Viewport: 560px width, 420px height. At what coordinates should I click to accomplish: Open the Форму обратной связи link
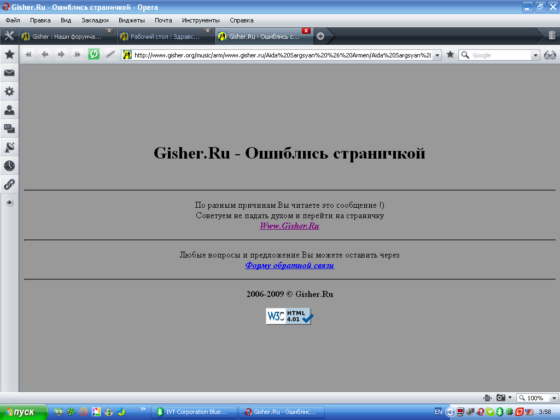click(289, 265)
